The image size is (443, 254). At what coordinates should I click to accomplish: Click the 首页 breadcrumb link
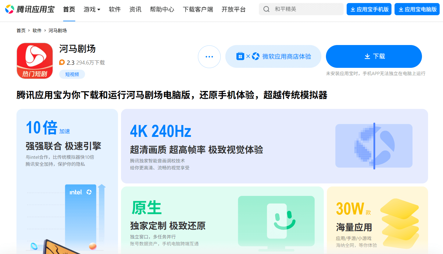point(21,30)
